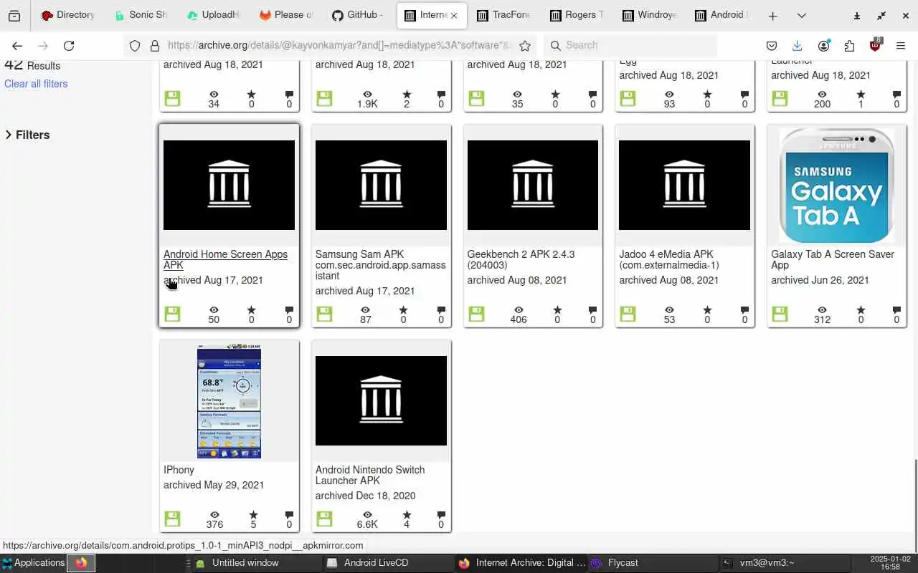This screenshot has height=573, width=918.
Task: Switch to the Rogers tab
Action: pyautogui.click(x=576, y=15)
